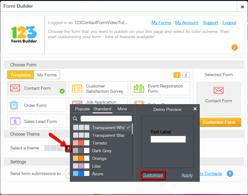Click the Demo Preview text input field

(x=168, y=139)
